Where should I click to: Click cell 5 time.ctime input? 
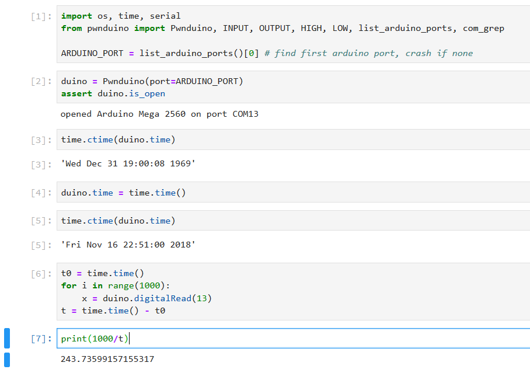point(294,221)
